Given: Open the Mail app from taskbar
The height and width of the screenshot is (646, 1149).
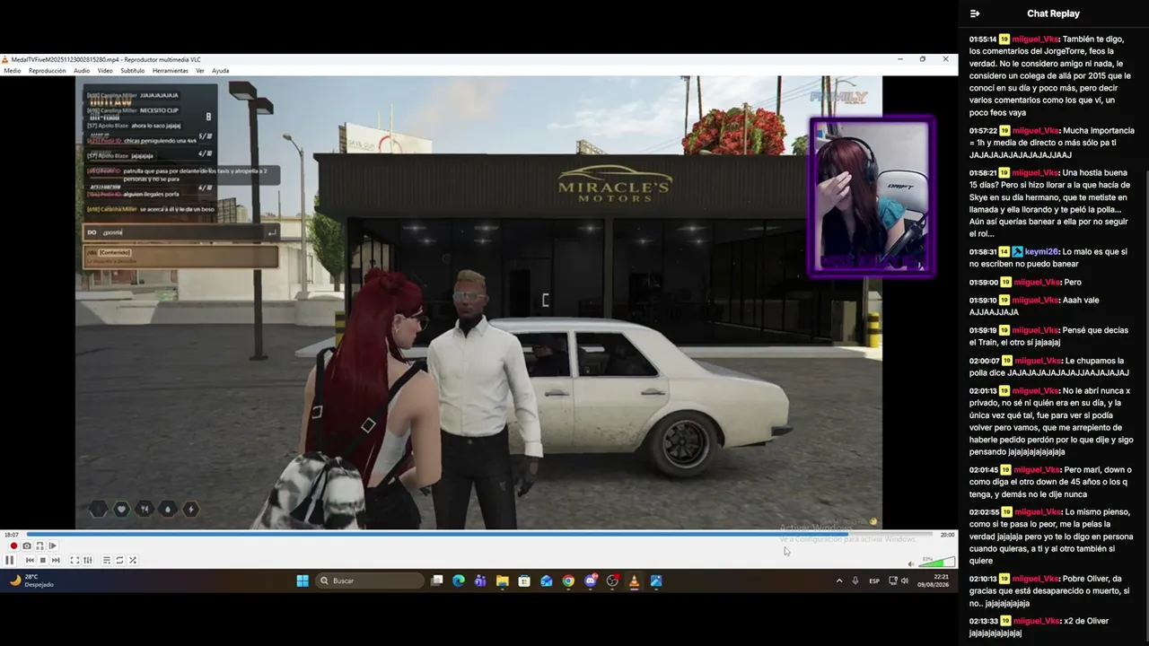Looking at the screenshot, I should 547,581.
